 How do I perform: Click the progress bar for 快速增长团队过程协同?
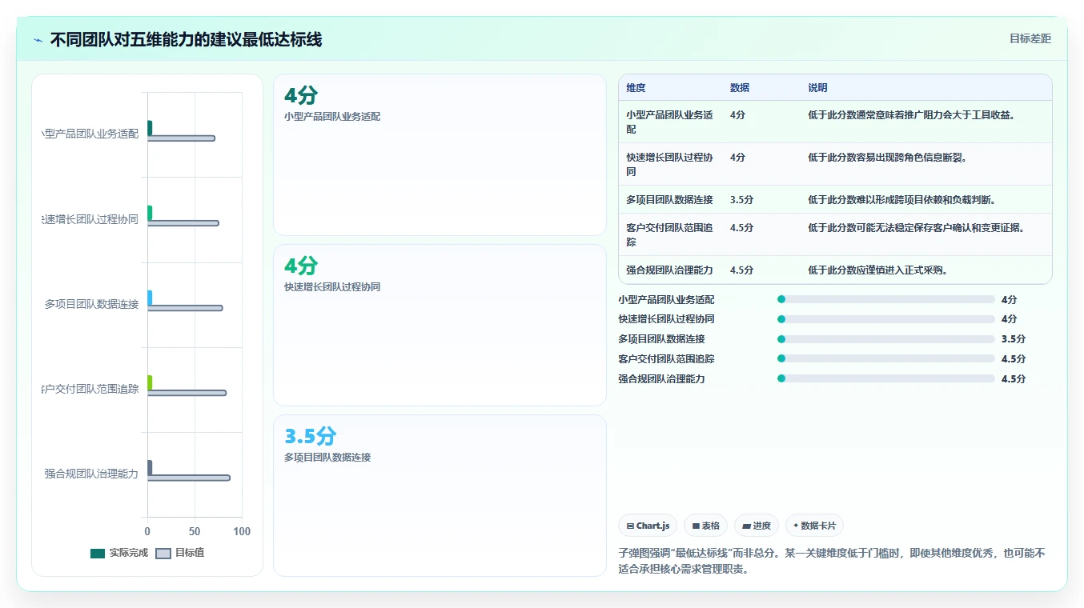click(x=885, y=319)
